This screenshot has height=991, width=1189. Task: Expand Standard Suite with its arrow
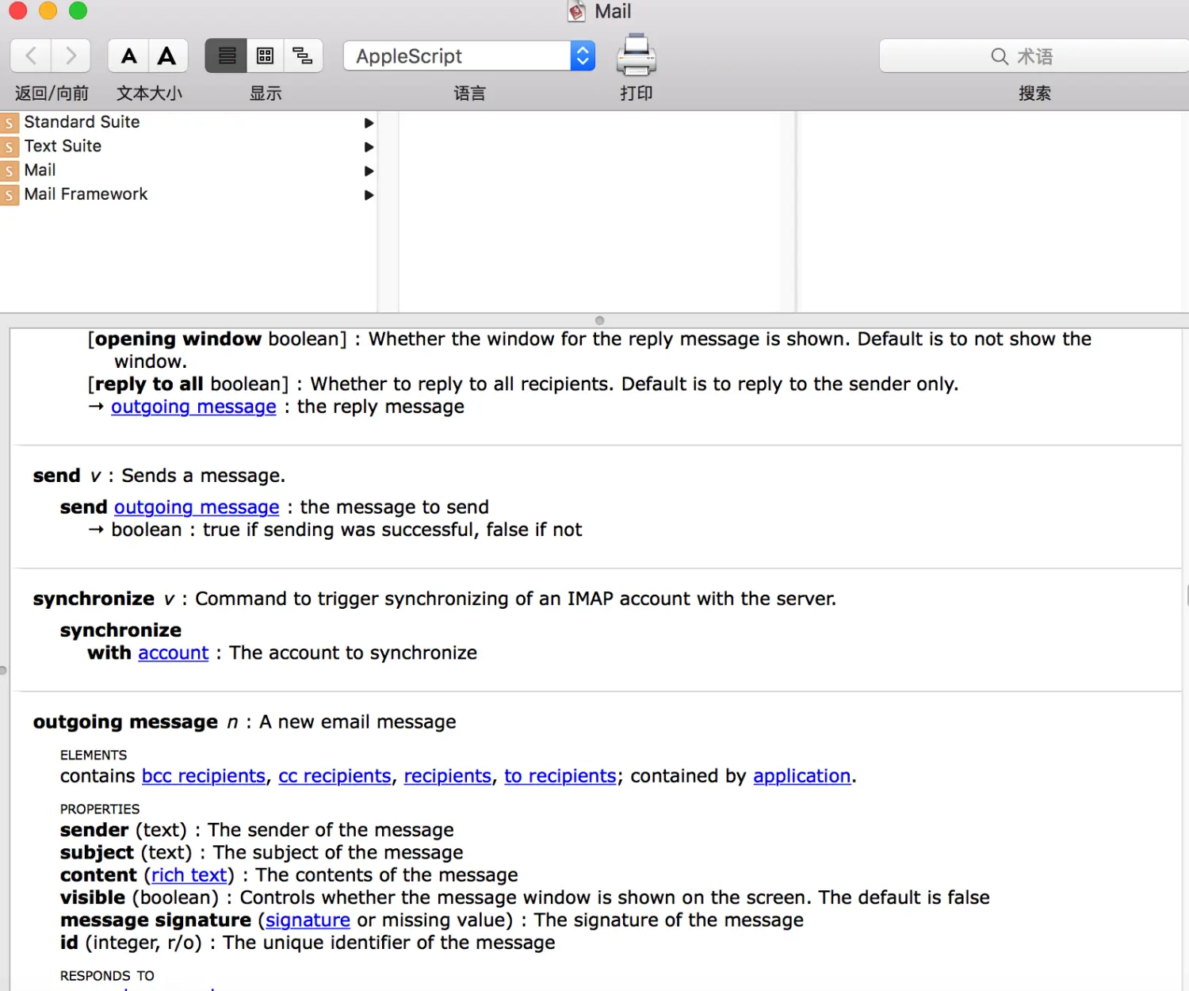(x=369, y=123)
